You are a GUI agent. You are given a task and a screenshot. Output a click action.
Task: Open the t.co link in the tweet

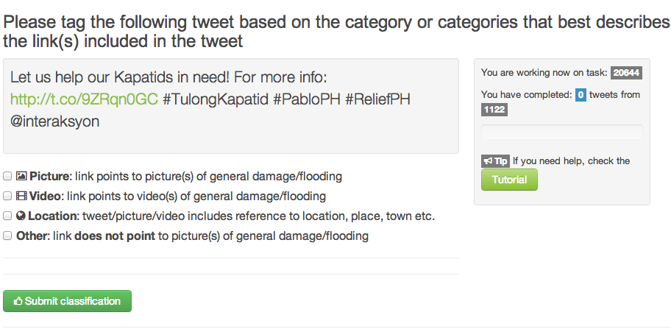click(85, 99)
